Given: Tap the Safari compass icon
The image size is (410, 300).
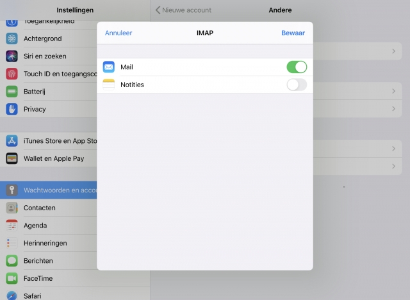Looking at the screenshot, I should click(x=12, y=296).
